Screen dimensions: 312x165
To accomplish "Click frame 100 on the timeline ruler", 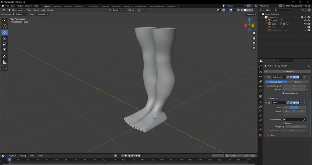I will 105,160.
